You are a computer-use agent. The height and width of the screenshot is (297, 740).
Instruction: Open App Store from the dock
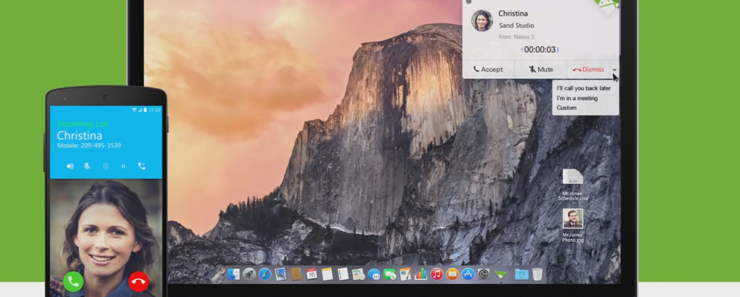468,274
